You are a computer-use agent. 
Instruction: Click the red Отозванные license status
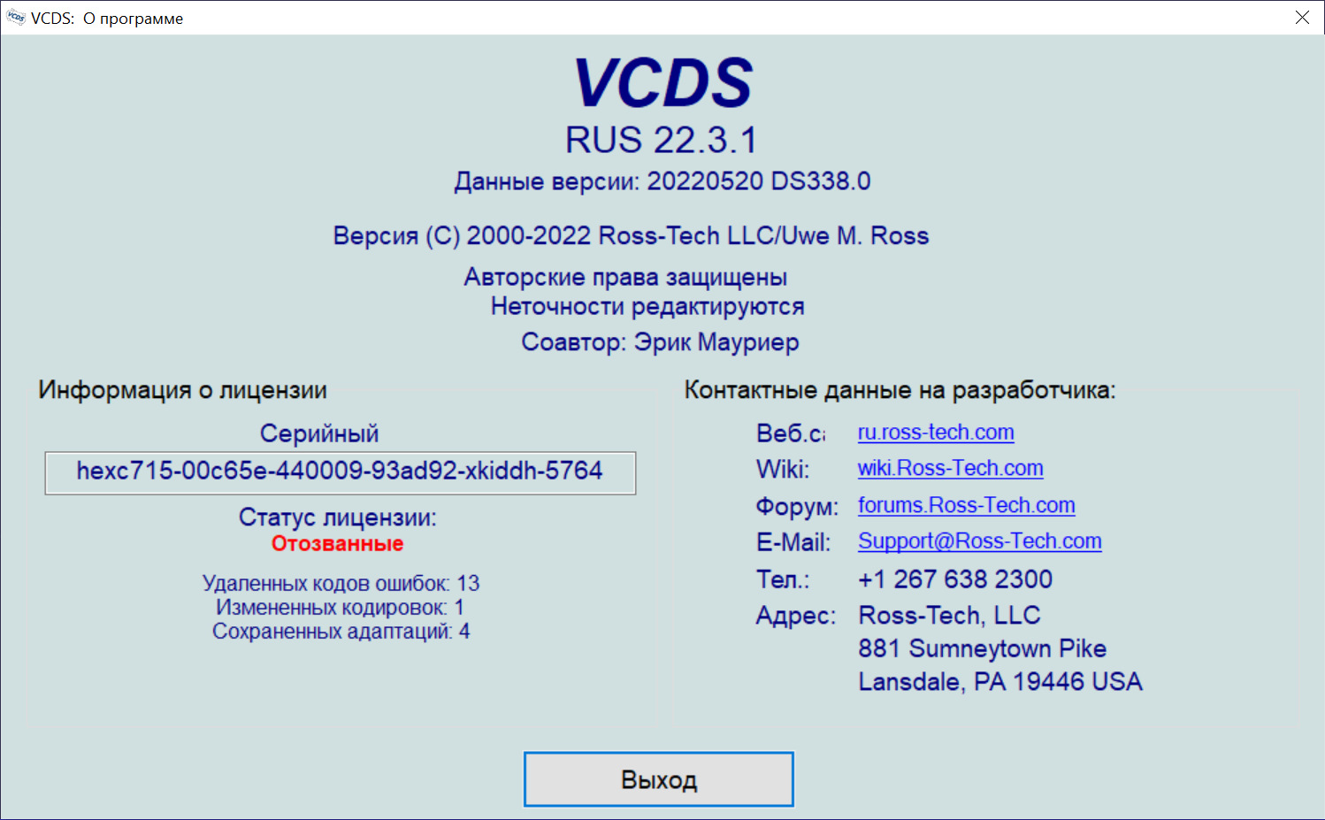point(337,544)
